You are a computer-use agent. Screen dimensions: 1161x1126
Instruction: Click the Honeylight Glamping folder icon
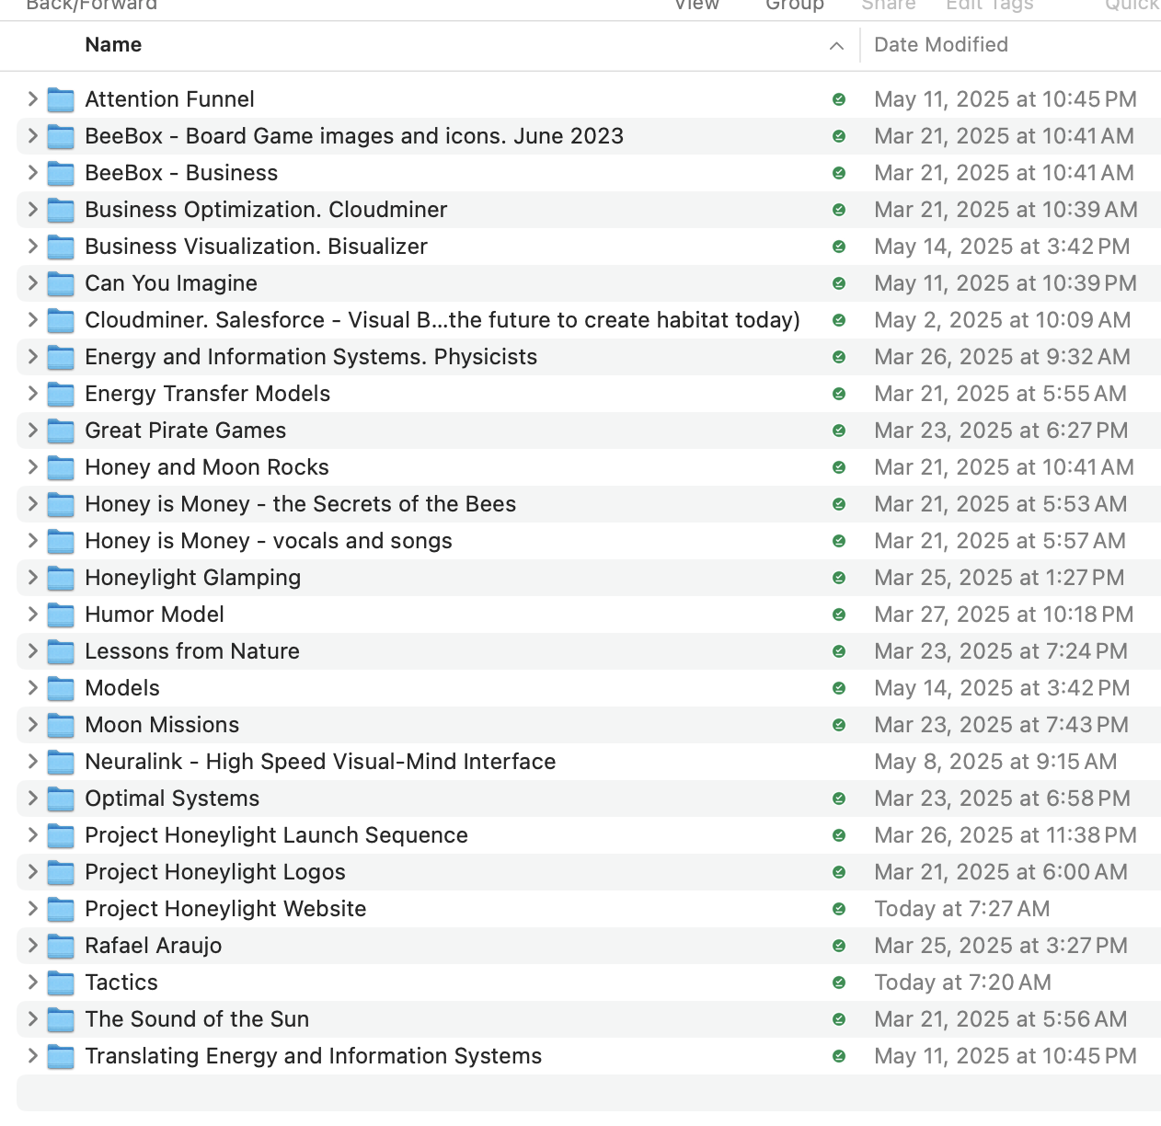61,578
